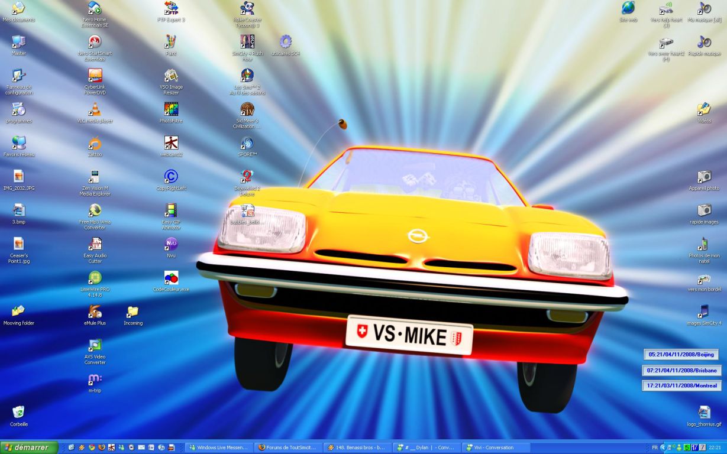Launch the m-trip shortcut
727x454 pixels.
pyautogui.click(x=95, y=379)
